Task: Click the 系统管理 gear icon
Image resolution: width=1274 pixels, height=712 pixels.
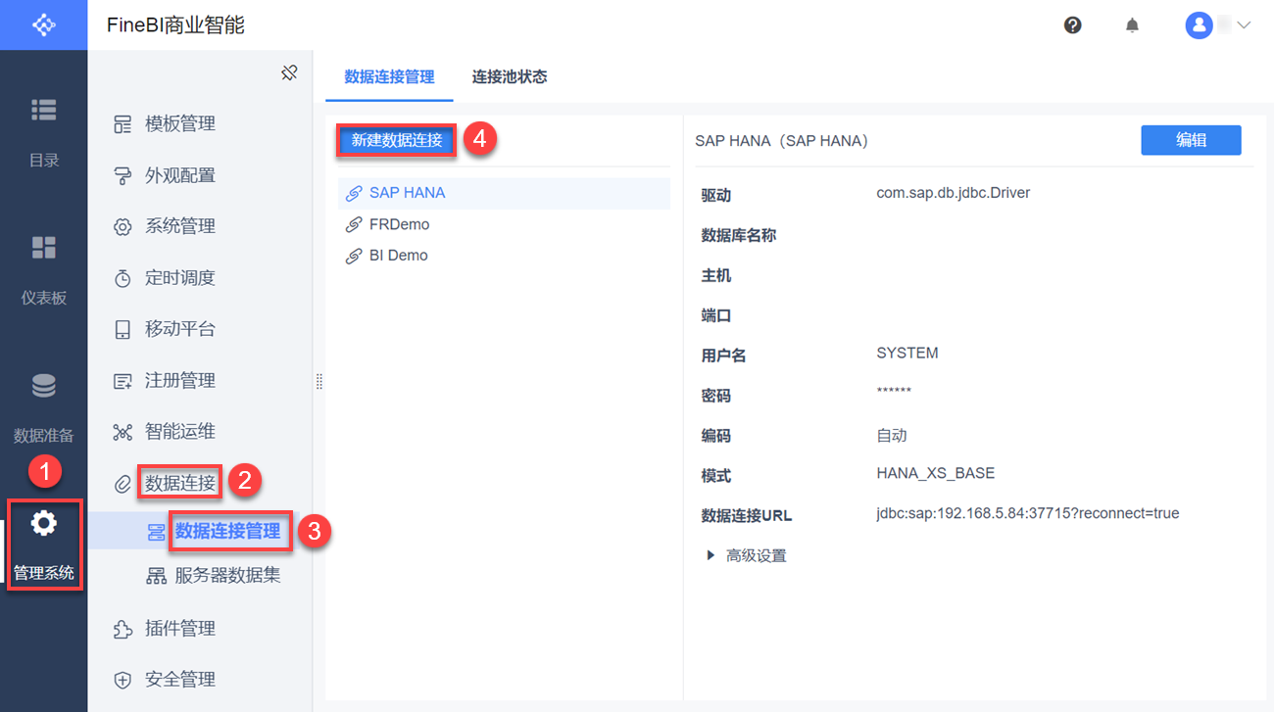Action: coord(122,227)
